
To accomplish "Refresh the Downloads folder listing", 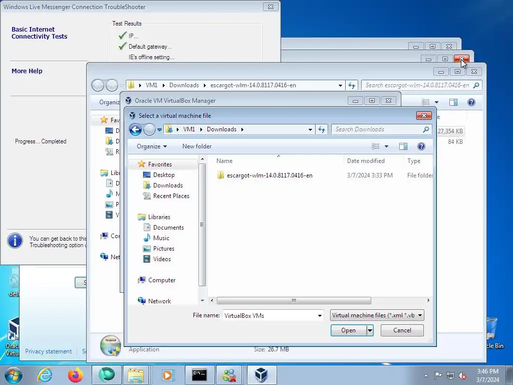I will tap(322, 130).
